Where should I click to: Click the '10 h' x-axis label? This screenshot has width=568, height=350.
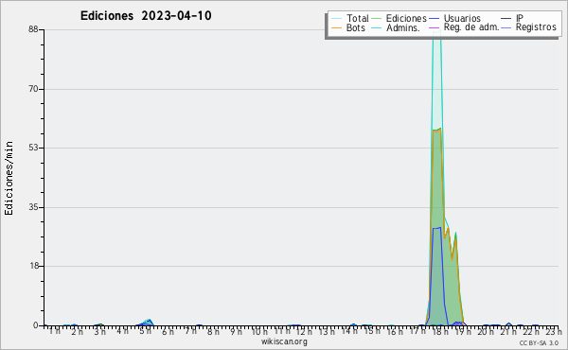coord(259,331)
